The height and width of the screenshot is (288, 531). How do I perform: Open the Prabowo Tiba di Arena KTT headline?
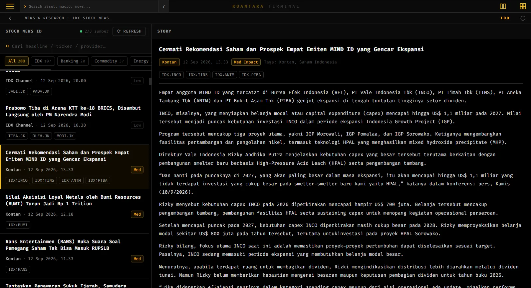coord(73,111)
